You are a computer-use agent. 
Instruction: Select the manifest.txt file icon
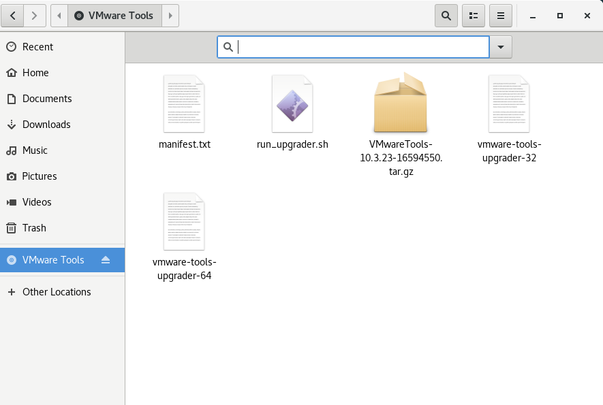pyautogui.click(x=184, y=103)
